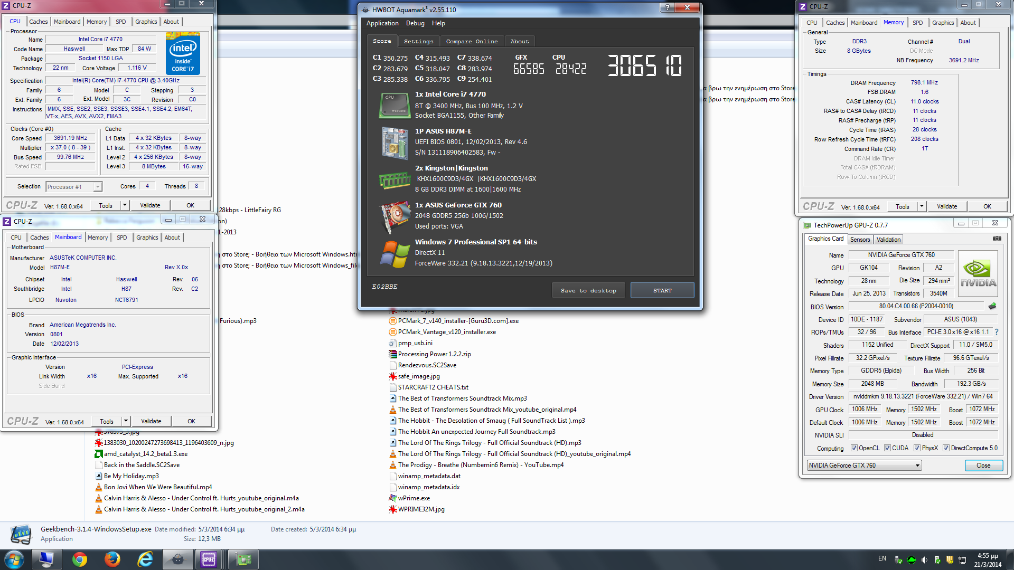The width and height of the screenshot is (1014, 570).
Task: Select Bon Jovi When We Were Beautiful.mp4
Action: [x=157, y=487]
